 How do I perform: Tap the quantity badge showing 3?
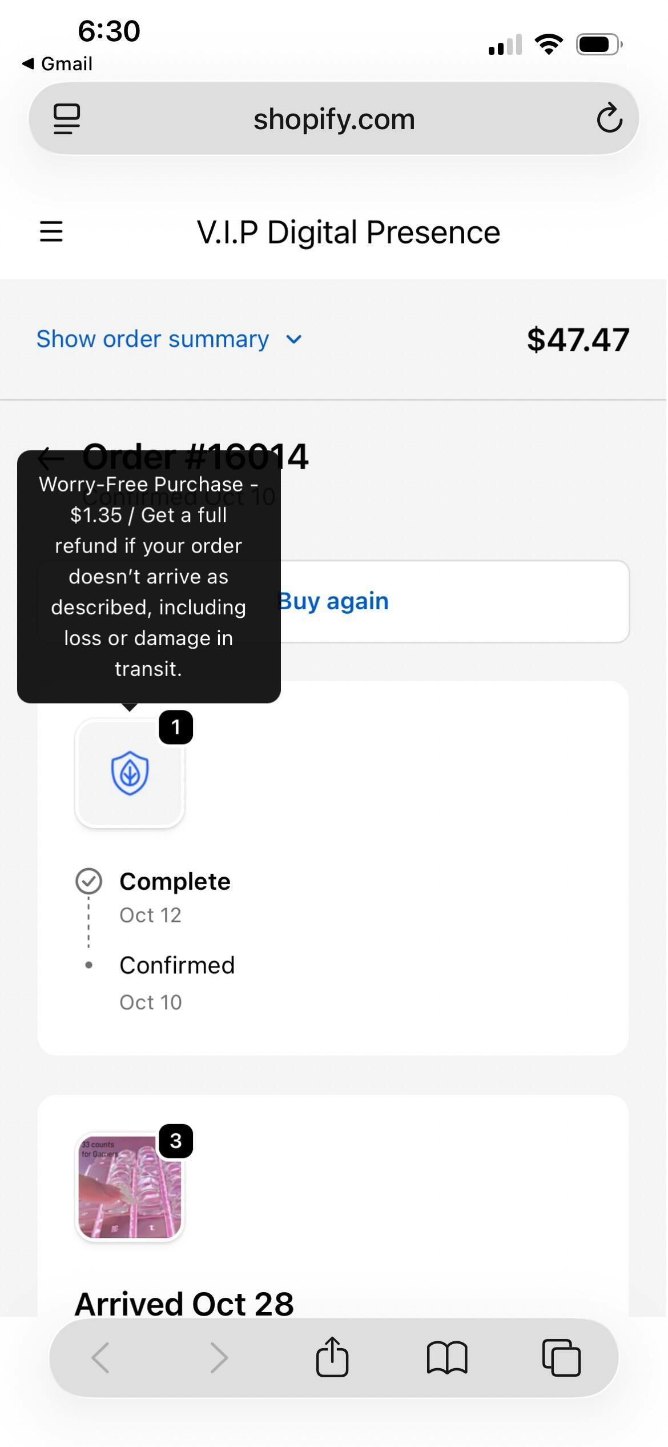click(x=175, y=1141)
